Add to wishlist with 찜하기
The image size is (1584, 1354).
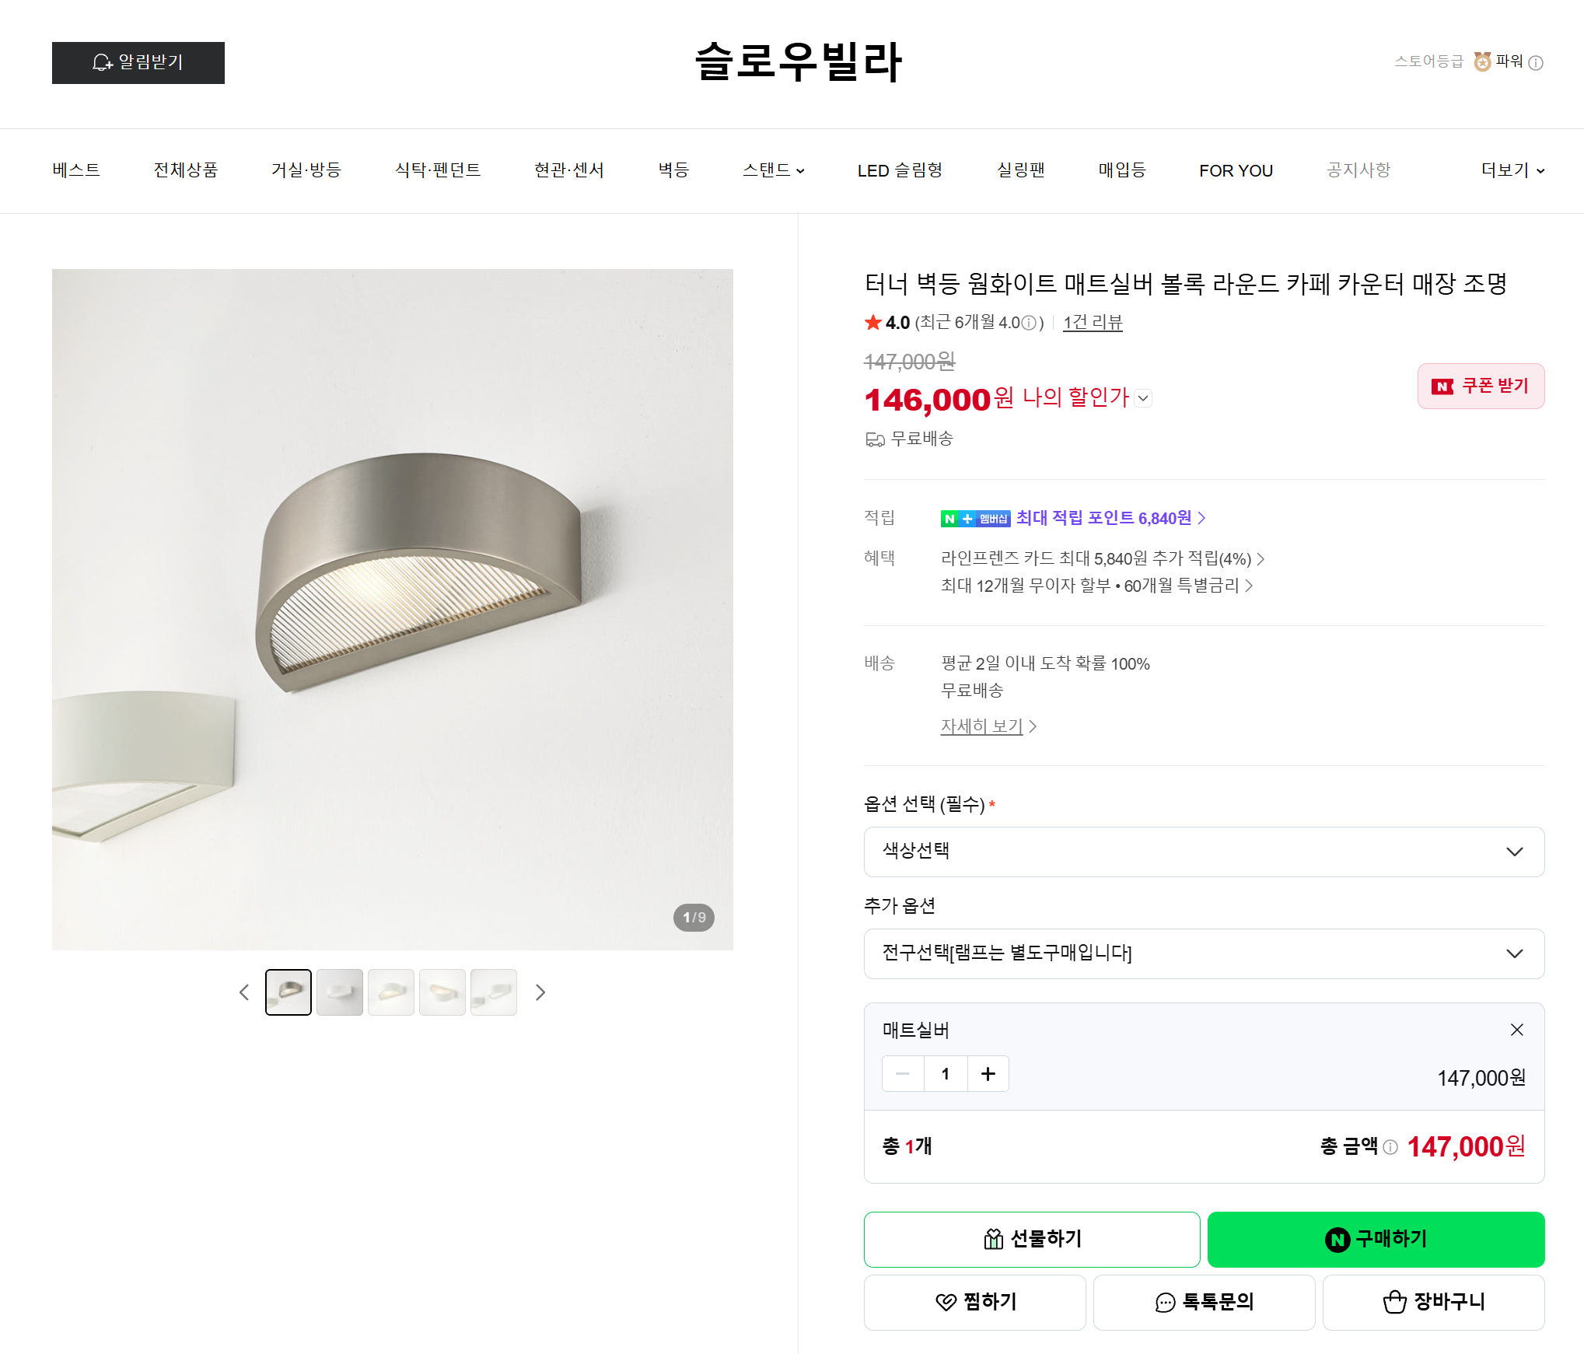975,1303
